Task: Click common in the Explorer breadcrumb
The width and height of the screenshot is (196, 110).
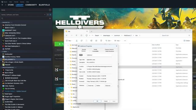Action: [x=117, y=35]
